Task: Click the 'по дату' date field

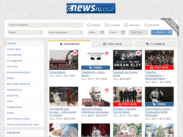Action: click(x=117, y=32)
